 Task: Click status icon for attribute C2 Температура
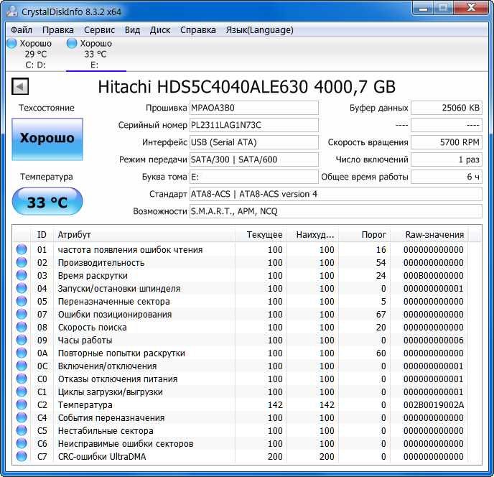tap(22, 404)
